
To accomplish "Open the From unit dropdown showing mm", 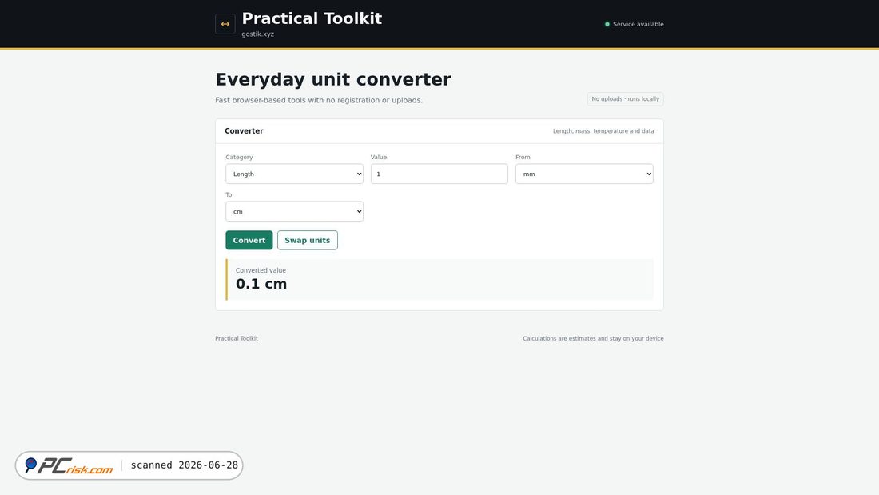I will 584,174.
